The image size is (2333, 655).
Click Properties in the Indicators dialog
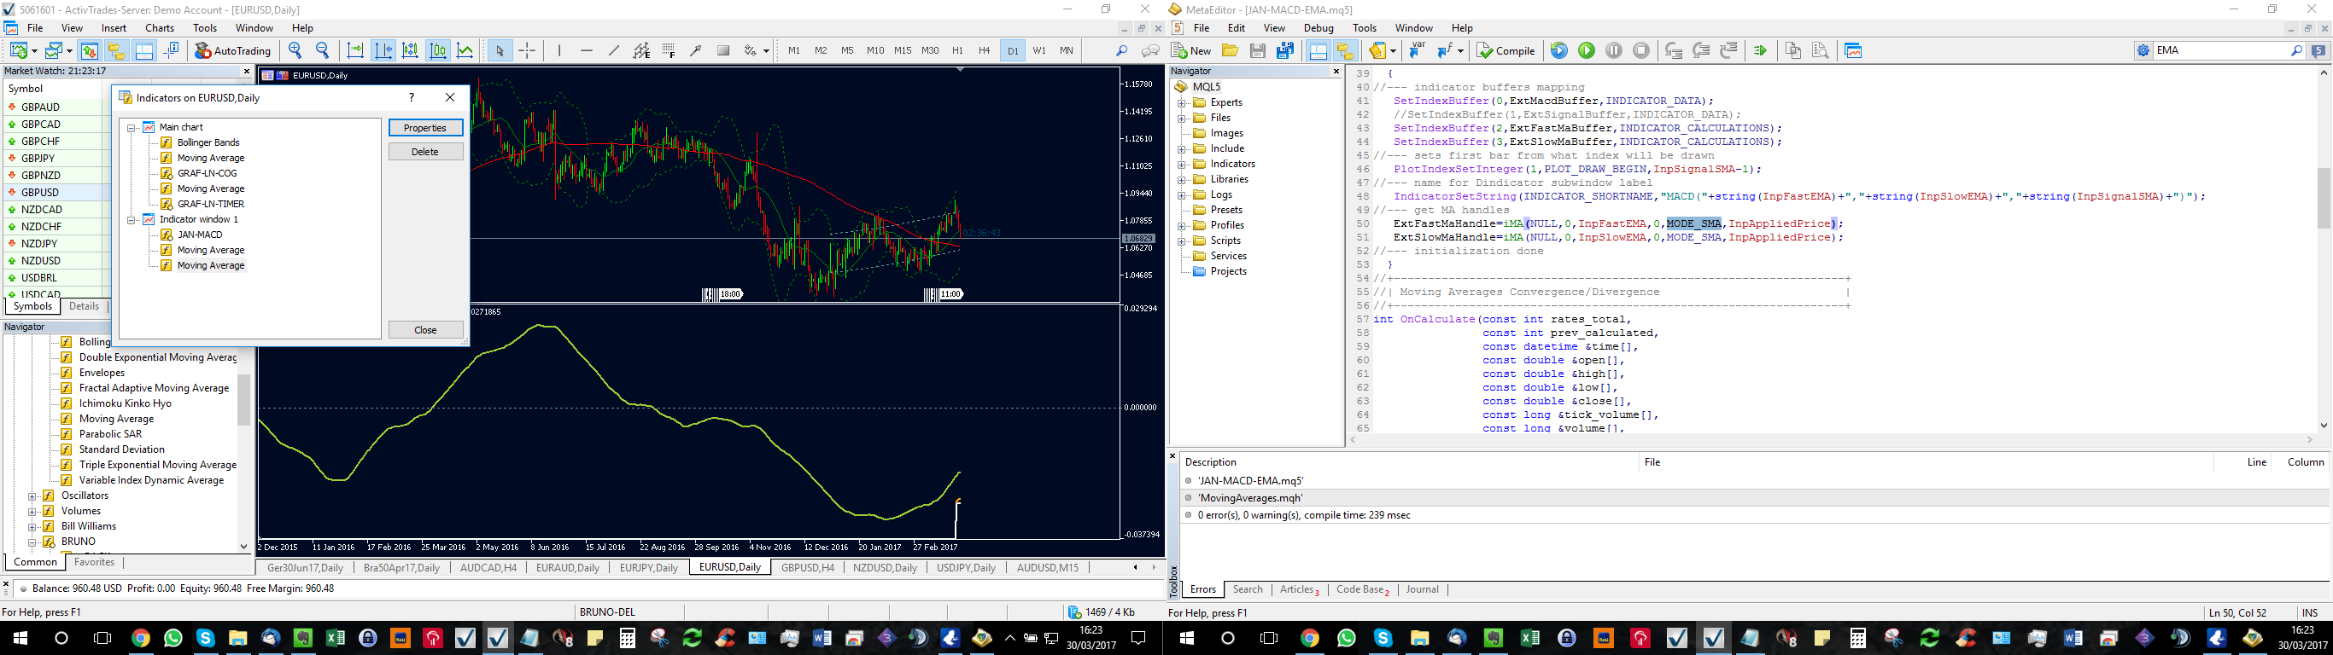[425, 129]
